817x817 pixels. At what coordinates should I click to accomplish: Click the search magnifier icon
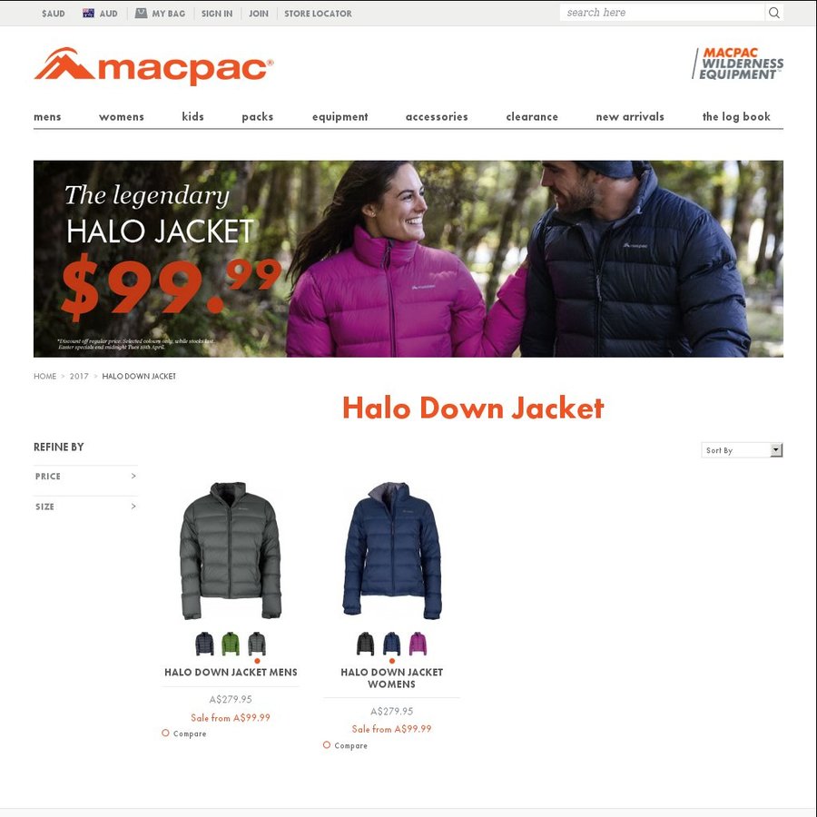[x=773, y=13]
